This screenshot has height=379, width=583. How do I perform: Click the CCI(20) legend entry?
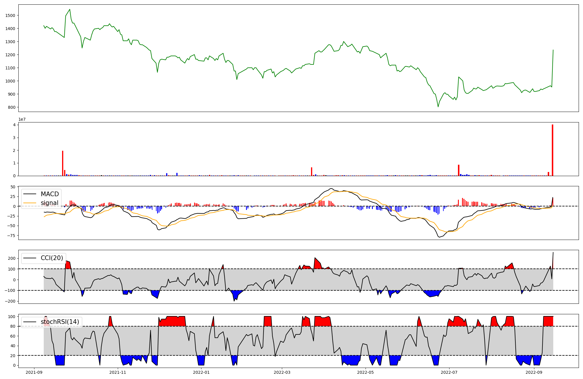(52, 258)
